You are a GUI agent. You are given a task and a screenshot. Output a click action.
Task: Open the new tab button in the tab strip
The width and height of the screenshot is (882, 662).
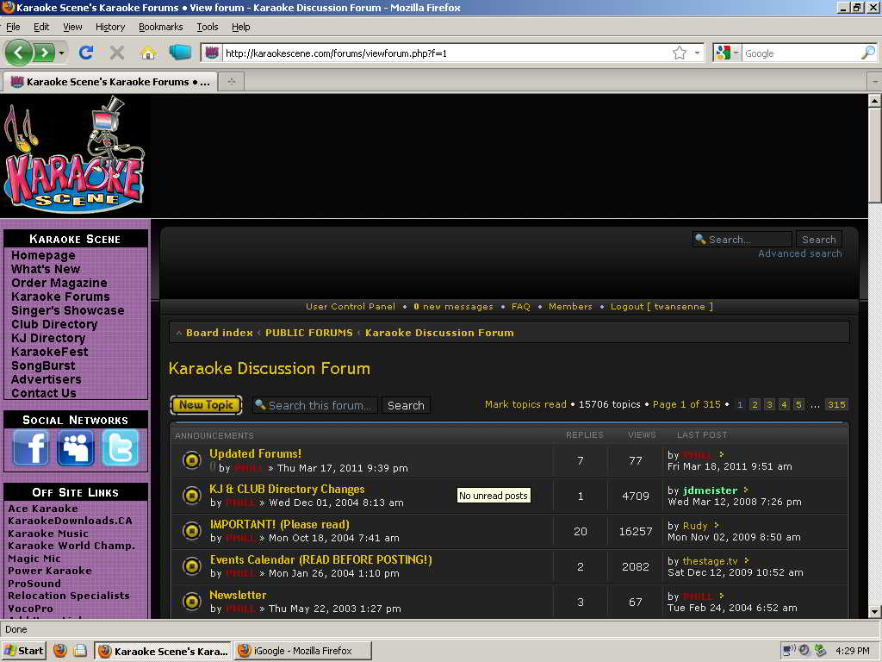(x=231, y=82)
